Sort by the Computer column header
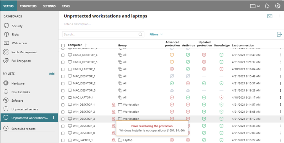 (x=75, y=45)
